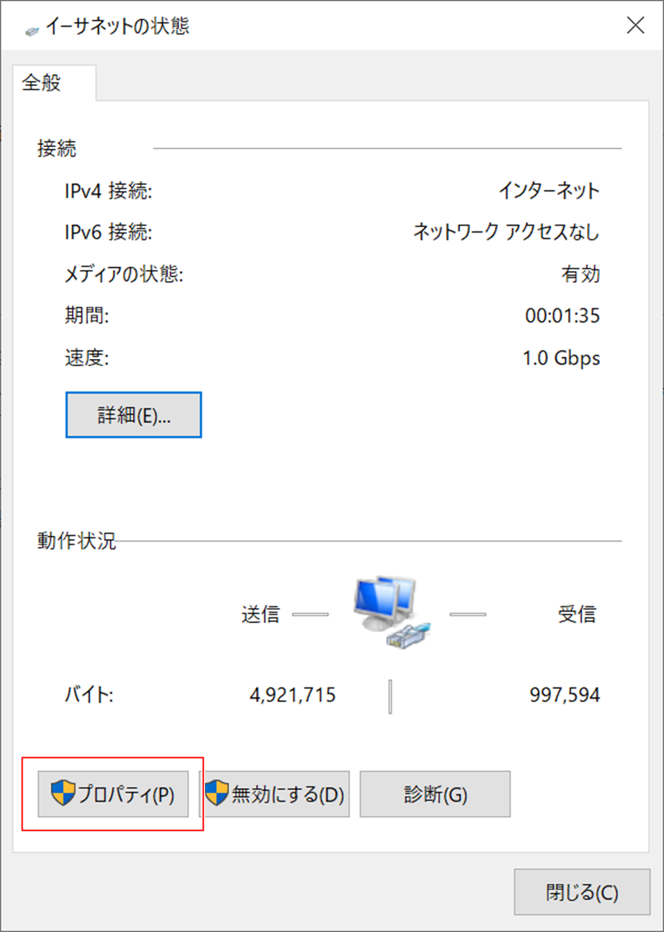664x932 pixels.
Task: Select the 全般 tab
Action: click(x=42, y=83)
